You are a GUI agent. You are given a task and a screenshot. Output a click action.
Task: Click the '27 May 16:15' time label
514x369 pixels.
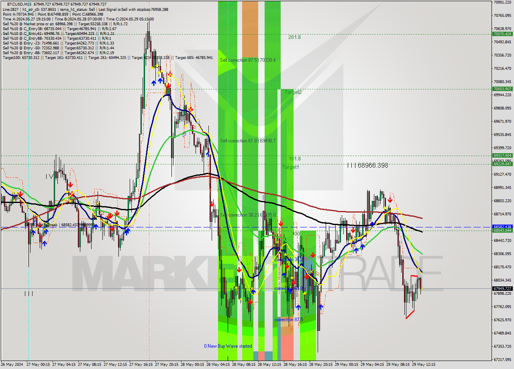point(141,365)
